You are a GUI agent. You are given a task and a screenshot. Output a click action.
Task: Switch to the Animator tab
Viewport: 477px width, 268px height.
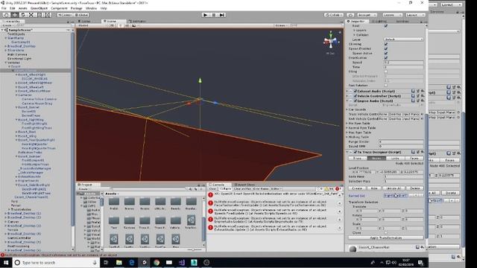click(137, 22)
